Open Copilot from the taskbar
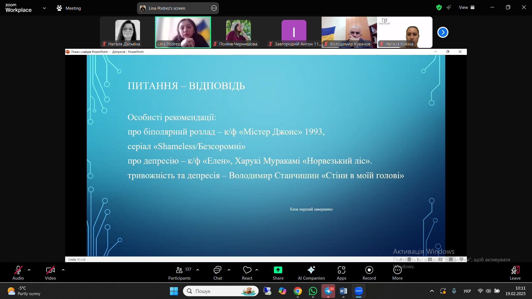 click(282, 291)
